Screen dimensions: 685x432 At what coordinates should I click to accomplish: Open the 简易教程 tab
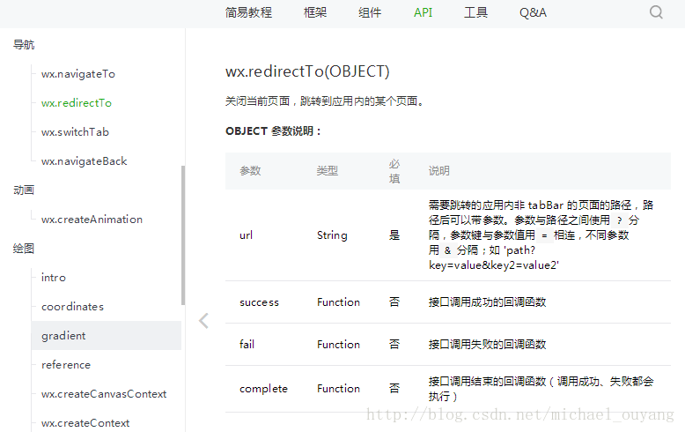tap(248, 12)
